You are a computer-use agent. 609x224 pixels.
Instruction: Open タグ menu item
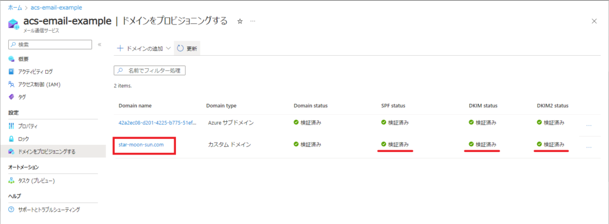pyautogui.click(x=22, y=97)
